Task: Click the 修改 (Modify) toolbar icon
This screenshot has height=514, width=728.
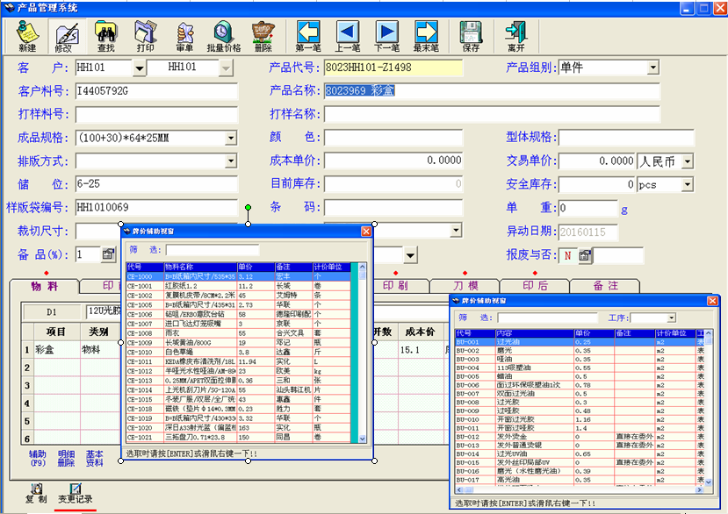Action: pyautogui.click(x=65, y=36)
